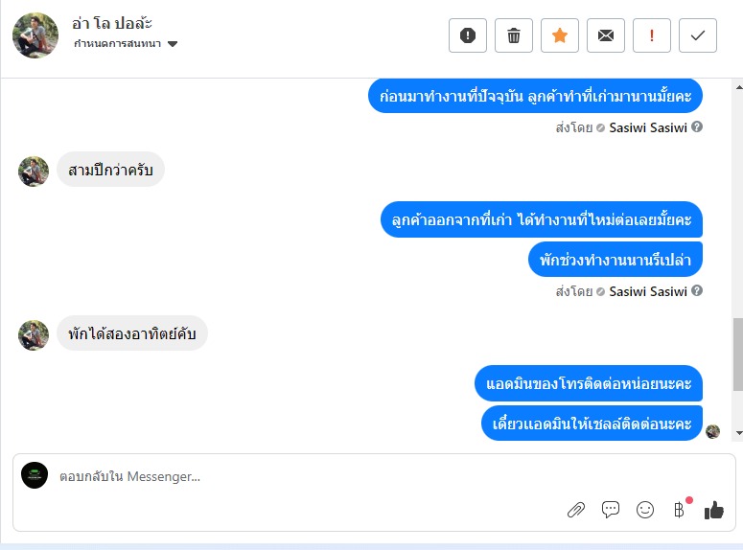Click the สามปีกว่าครับ message bubble
The height and width of the screenshot is (550, 743).
pyautogui.click(x=110, y=170)
